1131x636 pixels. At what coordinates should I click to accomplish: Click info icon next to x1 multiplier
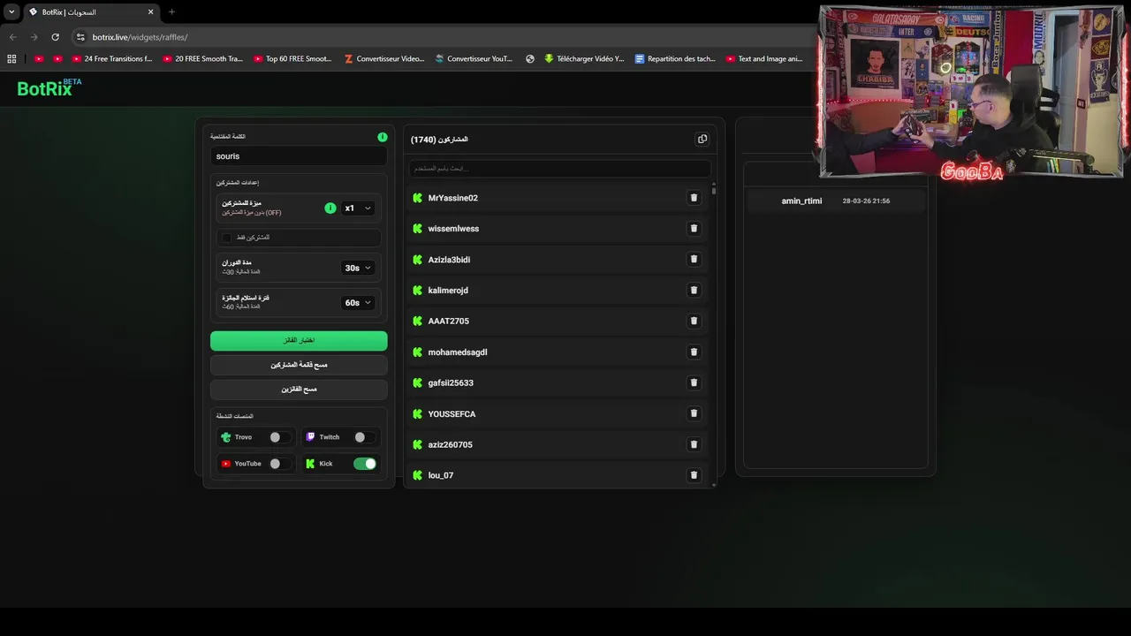(330, 208)
